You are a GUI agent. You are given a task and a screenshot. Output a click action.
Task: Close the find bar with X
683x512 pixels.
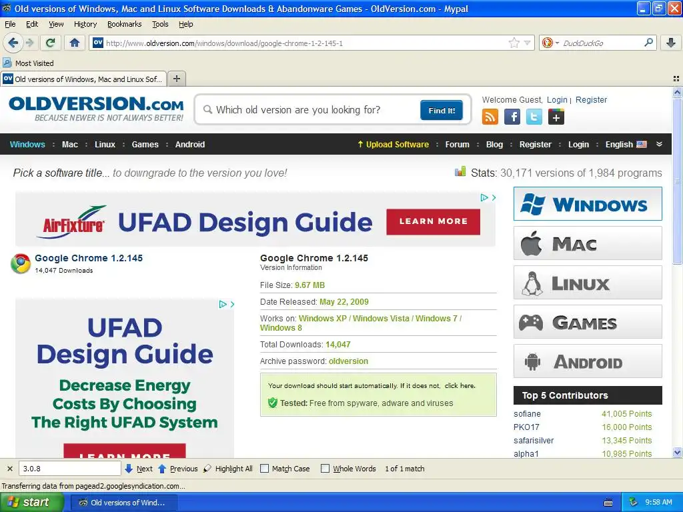9,469
